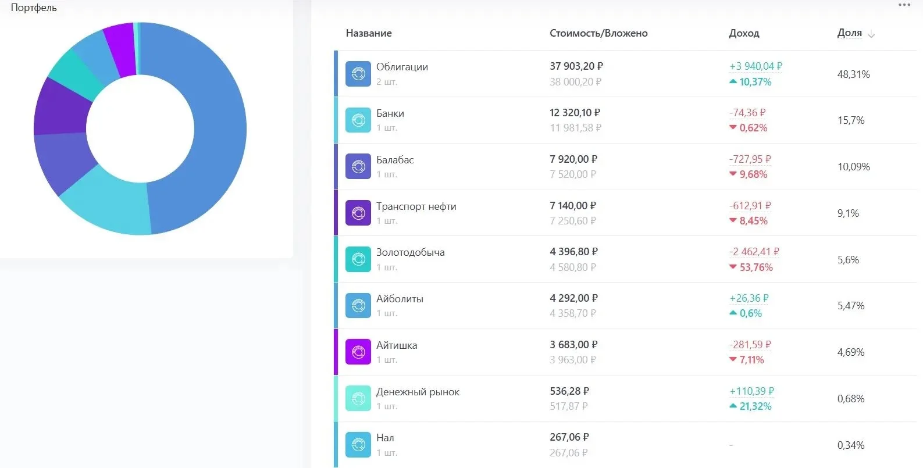Click the income +110,39 ₽
This screenshot has height=468, width=923.
752,391
